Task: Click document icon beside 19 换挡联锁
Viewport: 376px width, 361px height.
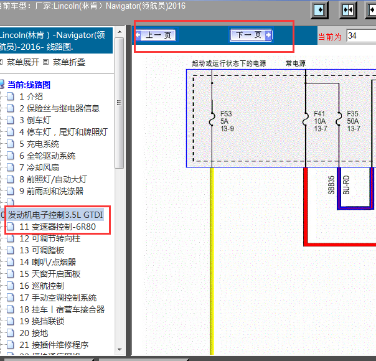Action: (11, 321)
